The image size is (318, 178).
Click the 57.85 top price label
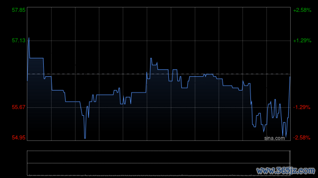(x=18, y=10)
